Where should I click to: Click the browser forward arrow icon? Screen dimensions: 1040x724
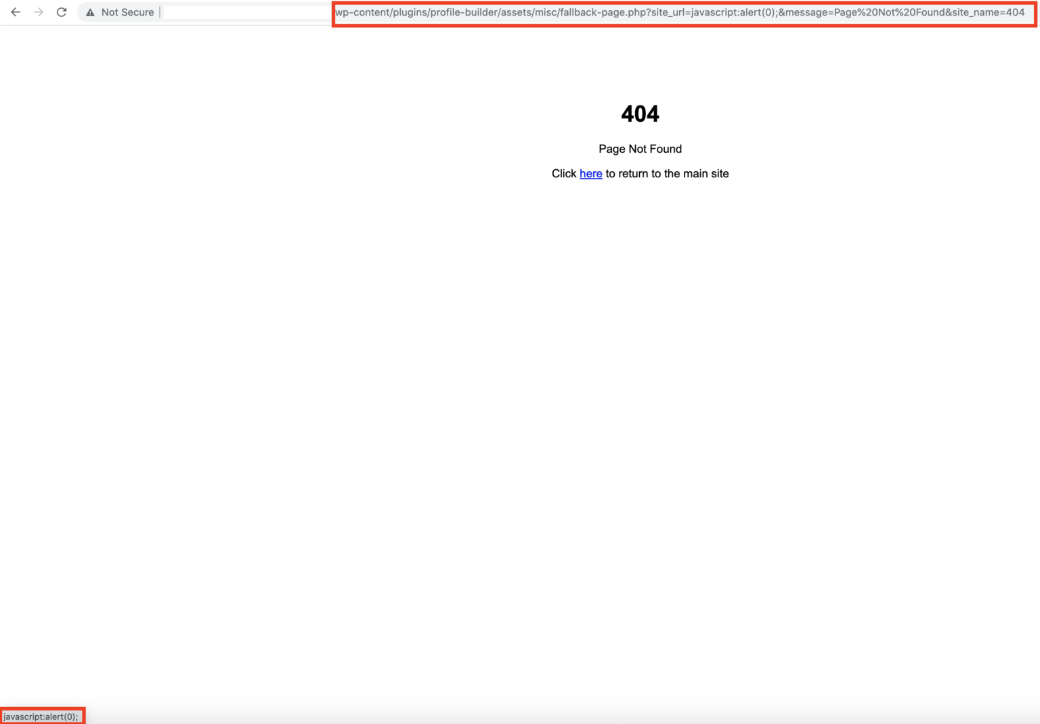[39, 12]
